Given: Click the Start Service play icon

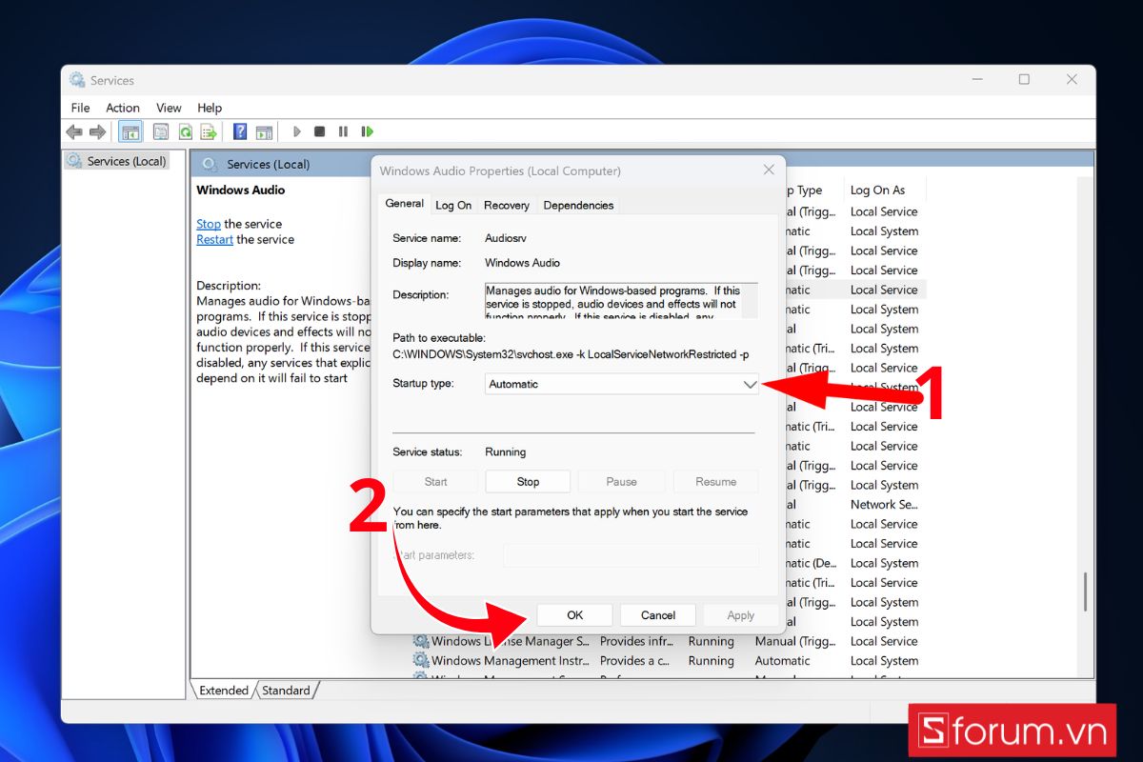Looking at the screenshot, I should coord(297,131).
